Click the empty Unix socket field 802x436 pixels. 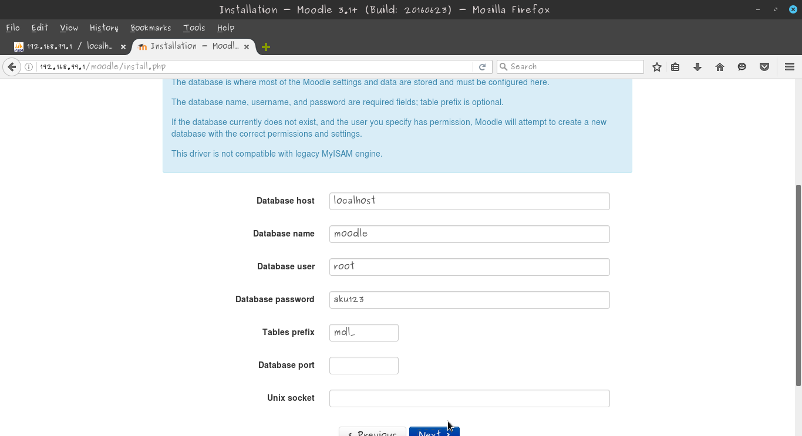(x=470, y=398)
